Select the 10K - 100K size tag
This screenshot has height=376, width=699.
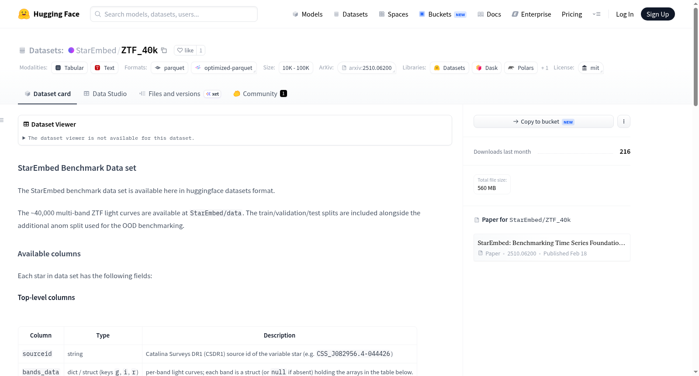click(x=296, y=68)
